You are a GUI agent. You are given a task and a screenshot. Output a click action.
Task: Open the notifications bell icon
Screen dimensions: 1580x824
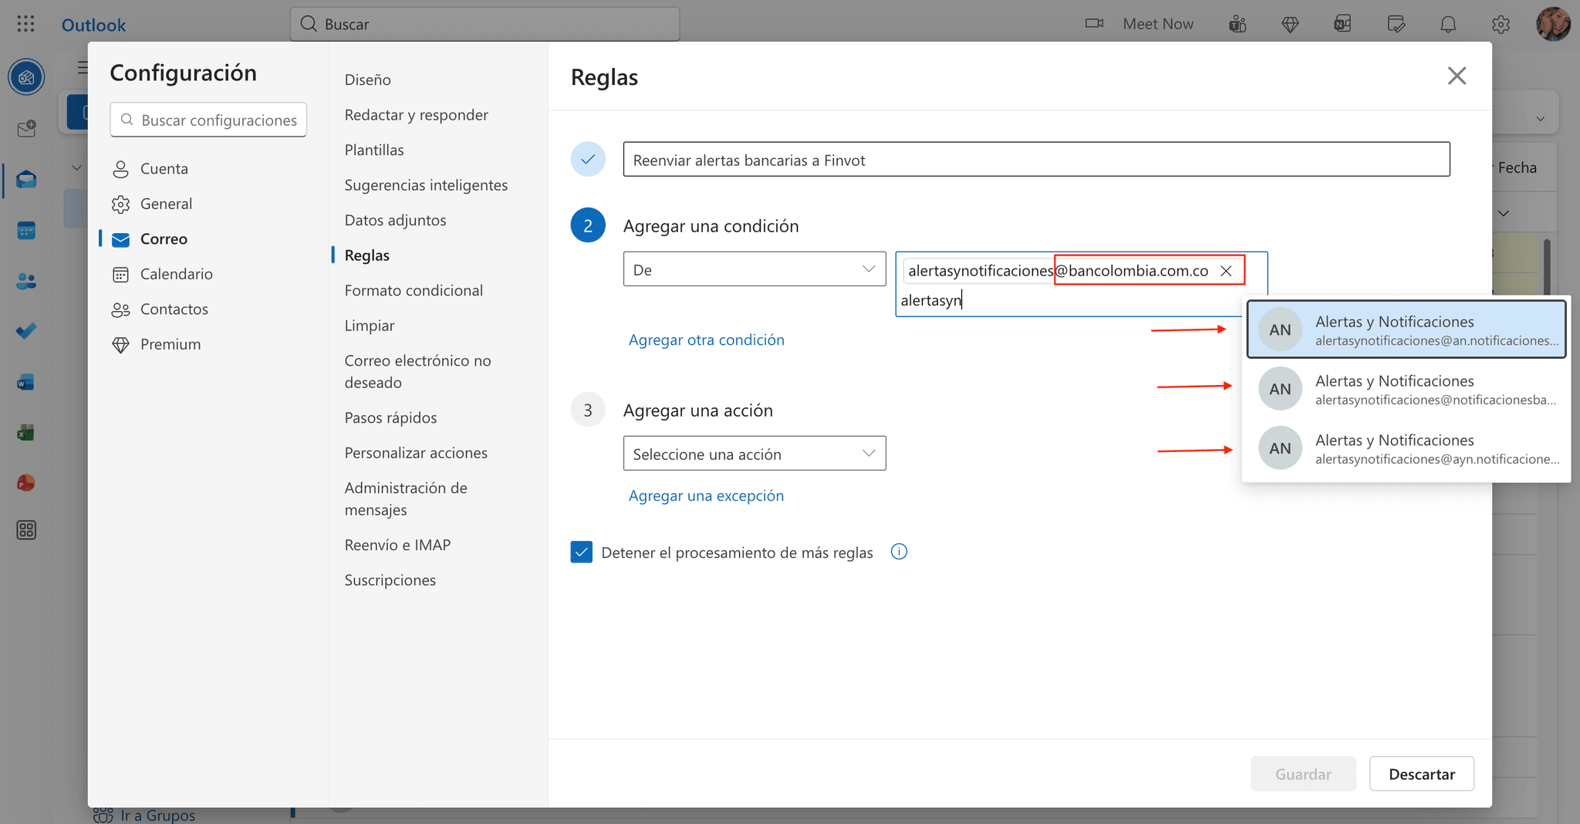click(x=1448, y=24)
